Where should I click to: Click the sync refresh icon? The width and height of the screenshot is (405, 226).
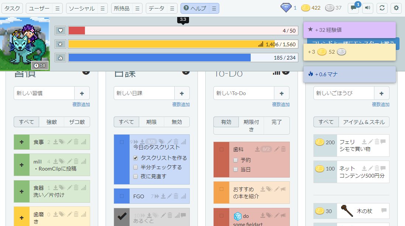[x=382, y=8]
